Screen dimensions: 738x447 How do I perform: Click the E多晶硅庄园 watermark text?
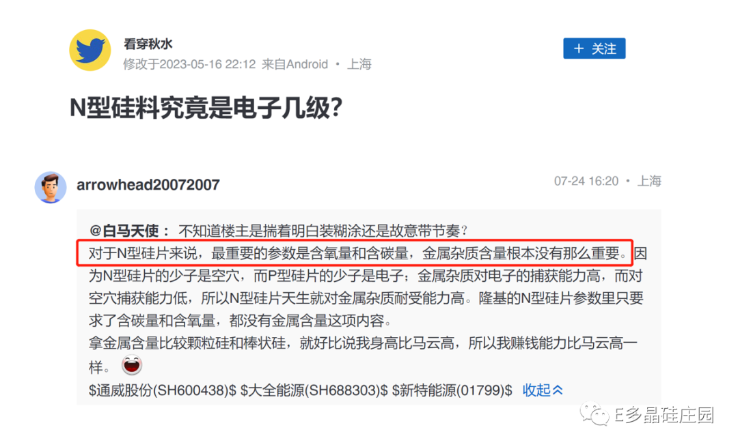(664, 415)
